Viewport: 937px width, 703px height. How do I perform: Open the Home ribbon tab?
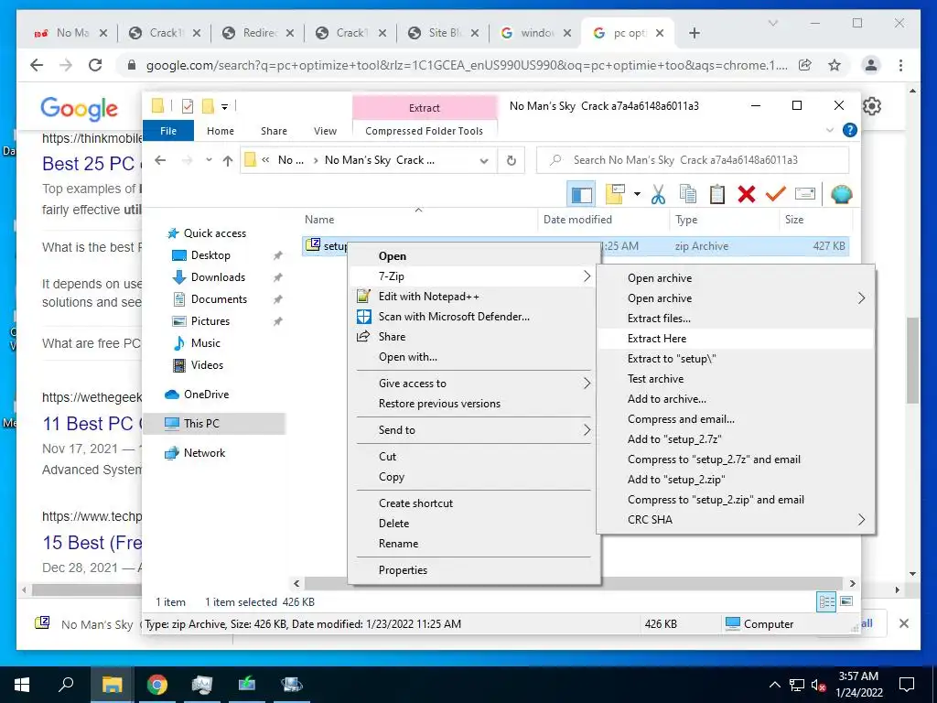[221, 130]
